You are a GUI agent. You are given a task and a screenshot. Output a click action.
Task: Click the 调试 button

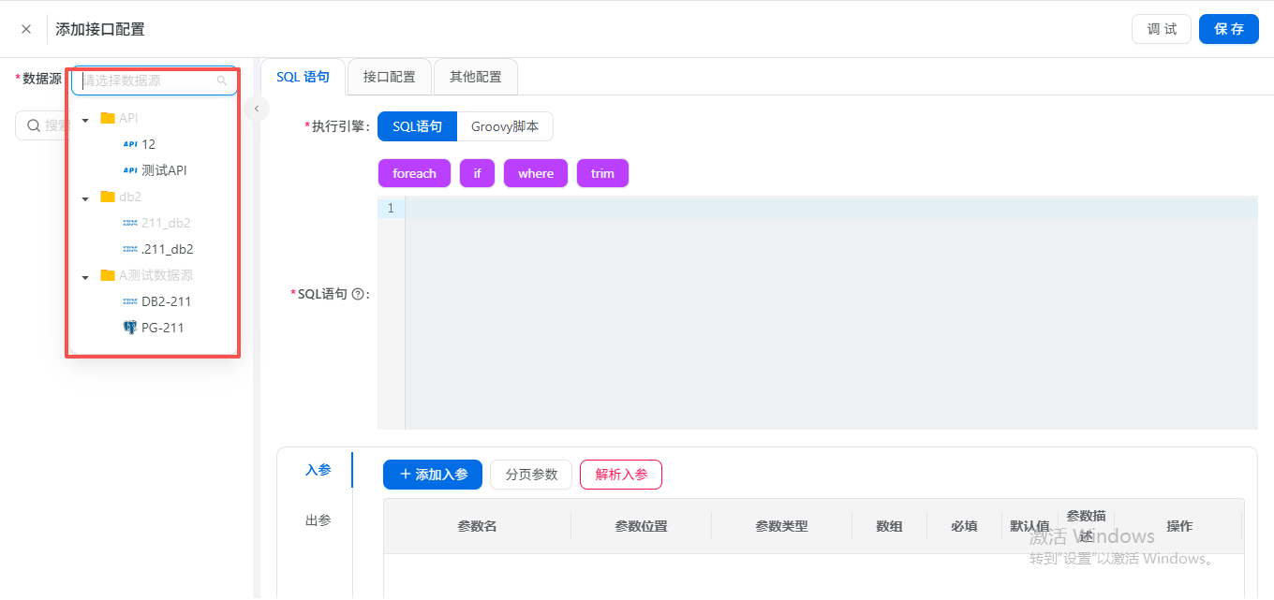tap(1162, 29)
